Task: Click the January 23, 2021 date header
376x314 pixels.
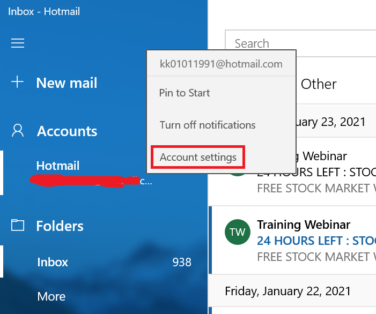Action: (x=331, y=122)
